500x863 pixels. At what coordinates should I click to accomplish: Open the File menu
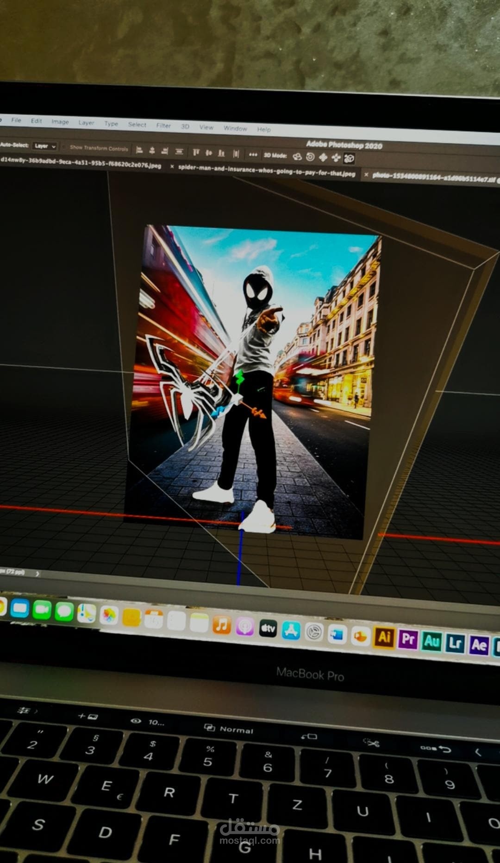point(16,120)
